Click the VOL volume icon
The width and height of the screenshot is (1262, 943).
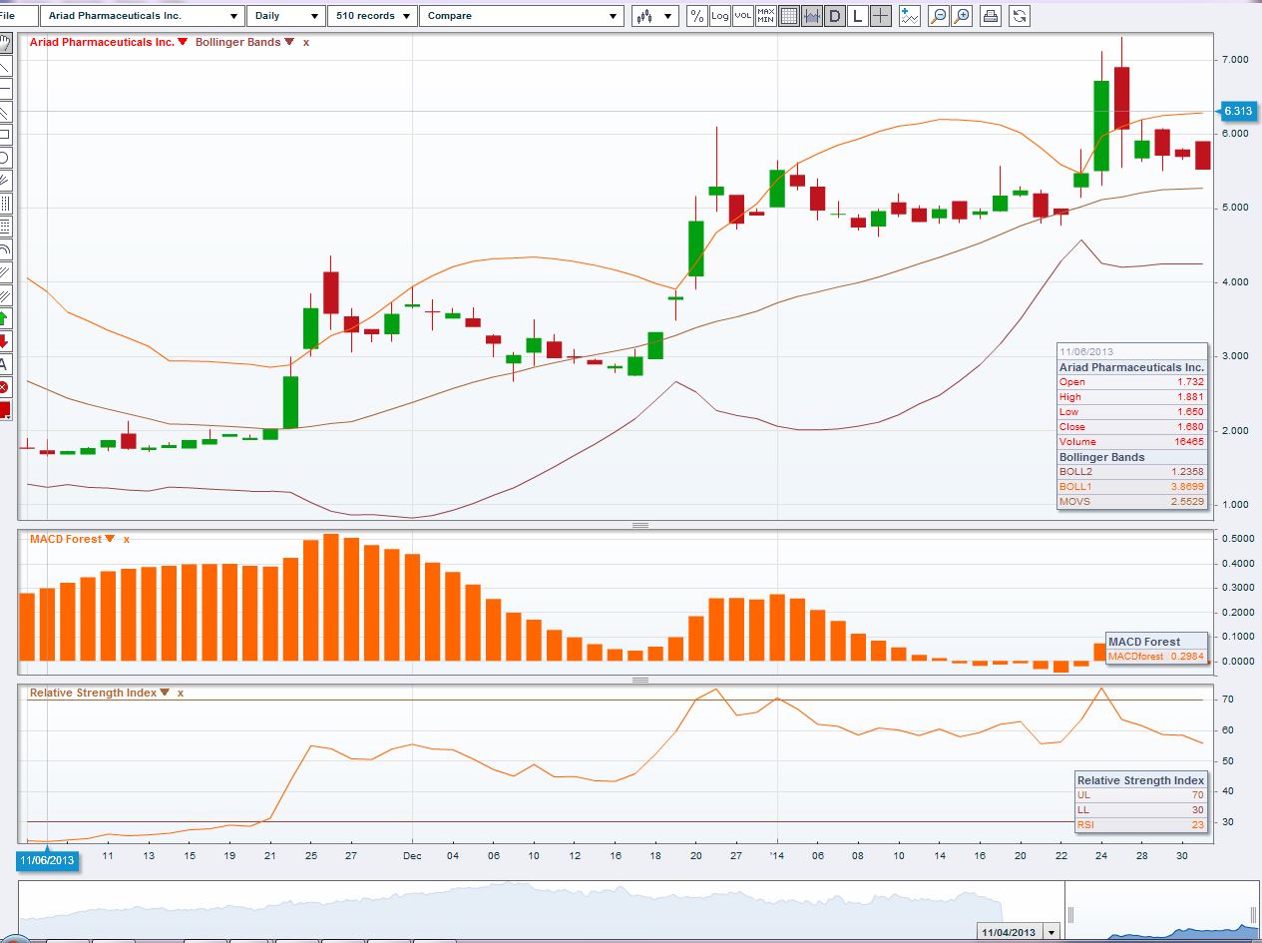click(743, 15)
